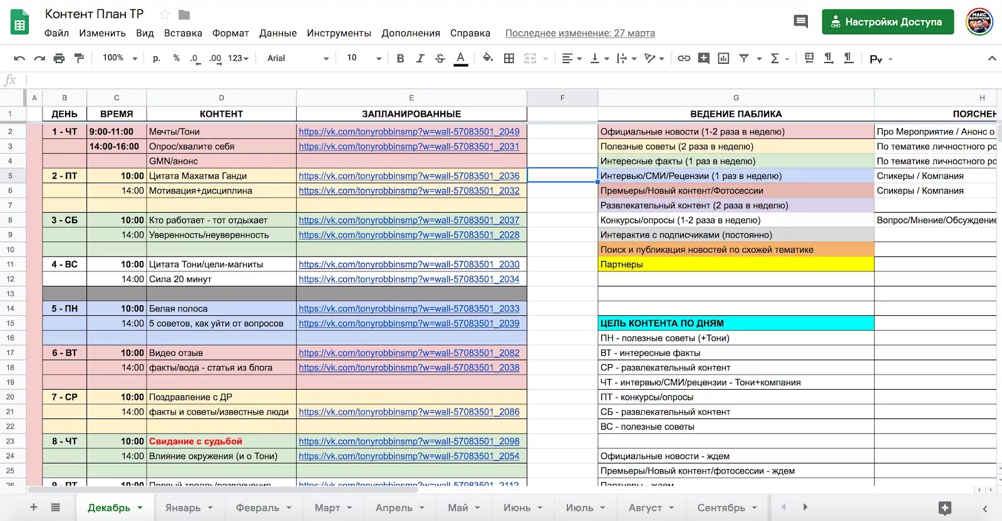Hide the menus with the up chevron

(991, 58)
